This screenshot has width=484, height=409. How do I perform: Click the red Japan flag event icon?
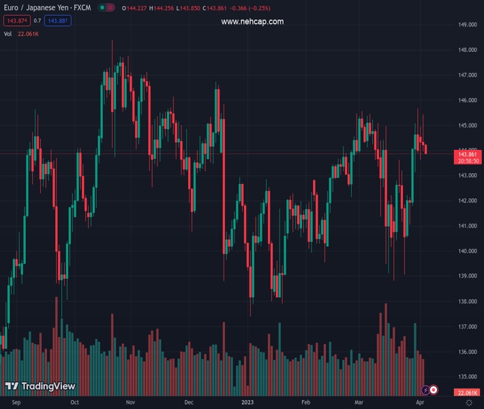coord(434,390)
